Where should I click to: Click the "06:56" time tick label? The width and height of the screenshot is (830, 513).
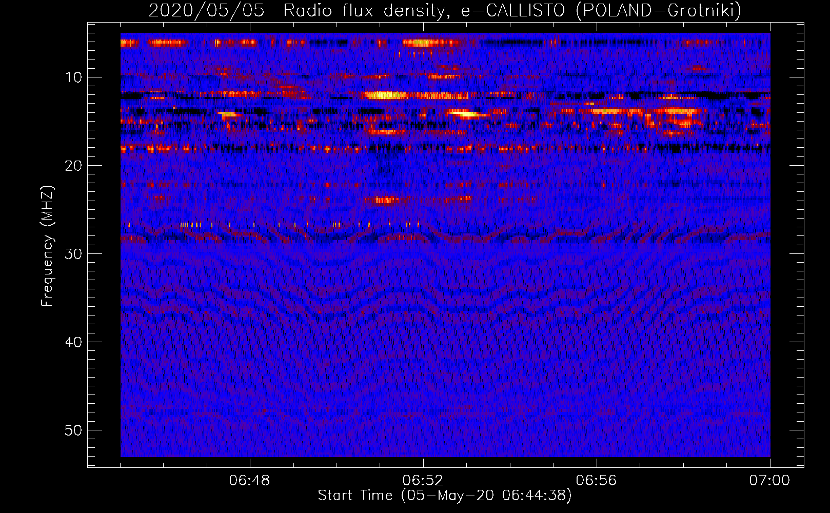point(596,481)
